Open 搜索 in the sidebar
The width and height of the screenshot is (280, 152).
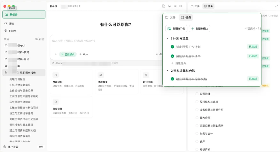(12, 23)
